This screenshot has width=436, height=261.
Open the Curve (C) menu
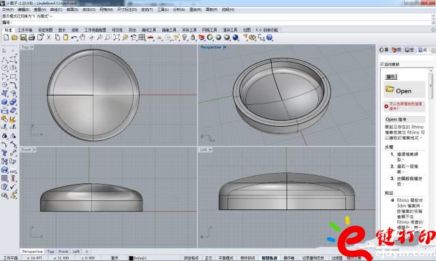56,10
